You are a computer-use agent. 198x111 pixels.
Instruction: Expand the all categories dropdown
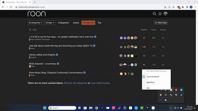point(36,23)
